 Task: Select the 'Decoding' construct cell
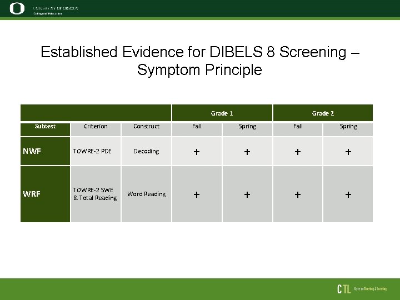point(146,151)
